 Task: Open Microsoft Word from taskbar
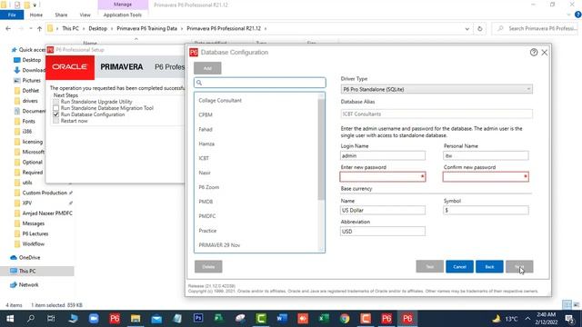coord(282,319)
